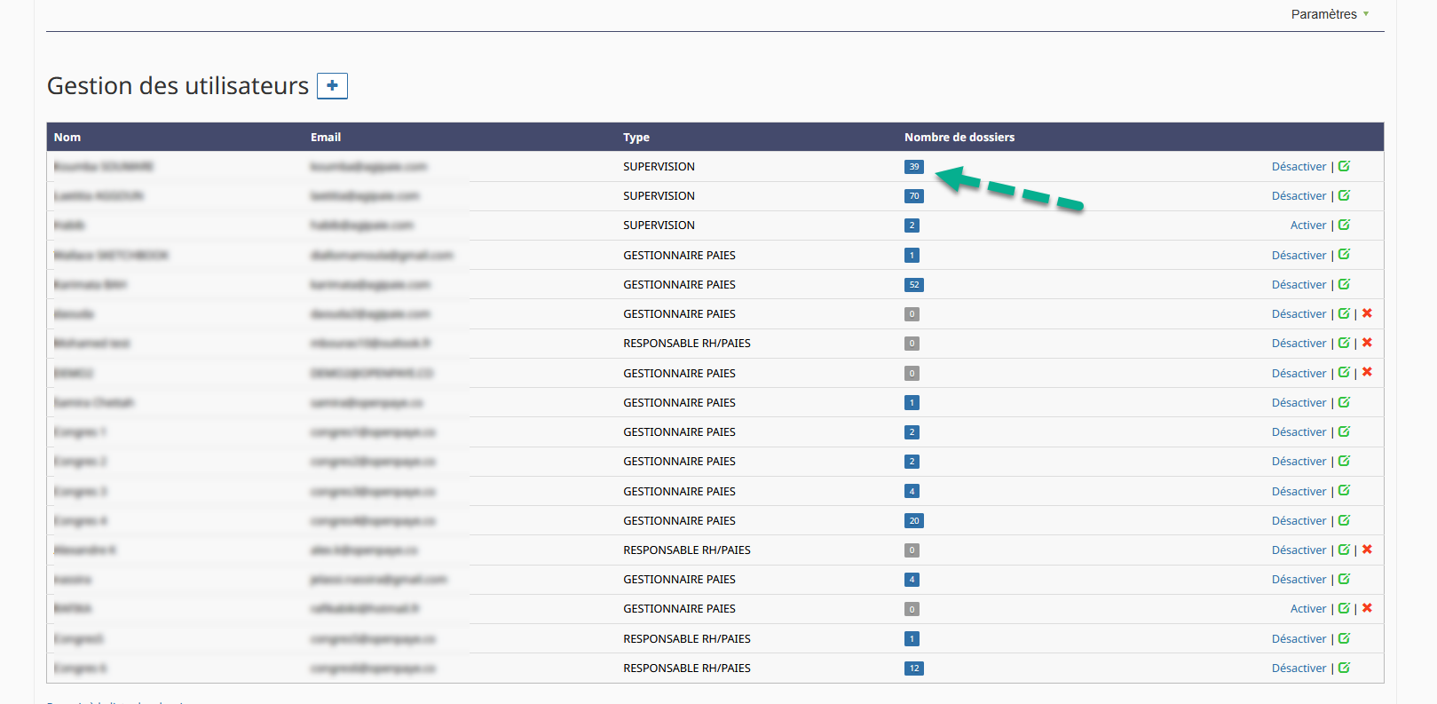
Task: Edit the user with 12 dossiers
Action: (x=1344, y=668)
